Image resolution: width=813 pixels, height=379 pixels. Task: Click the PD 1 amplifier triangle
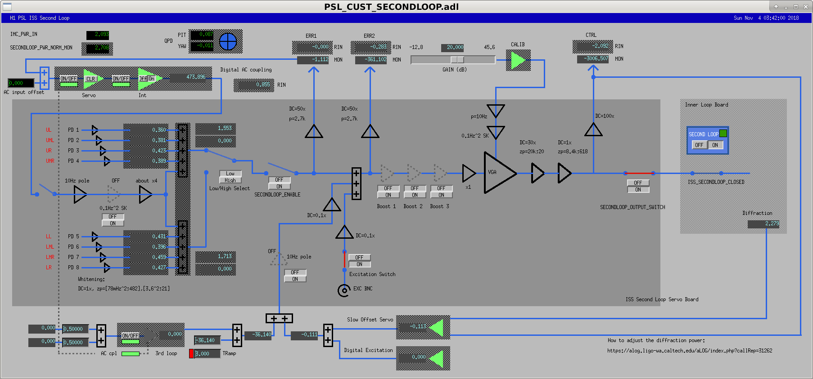coord(95,130)
